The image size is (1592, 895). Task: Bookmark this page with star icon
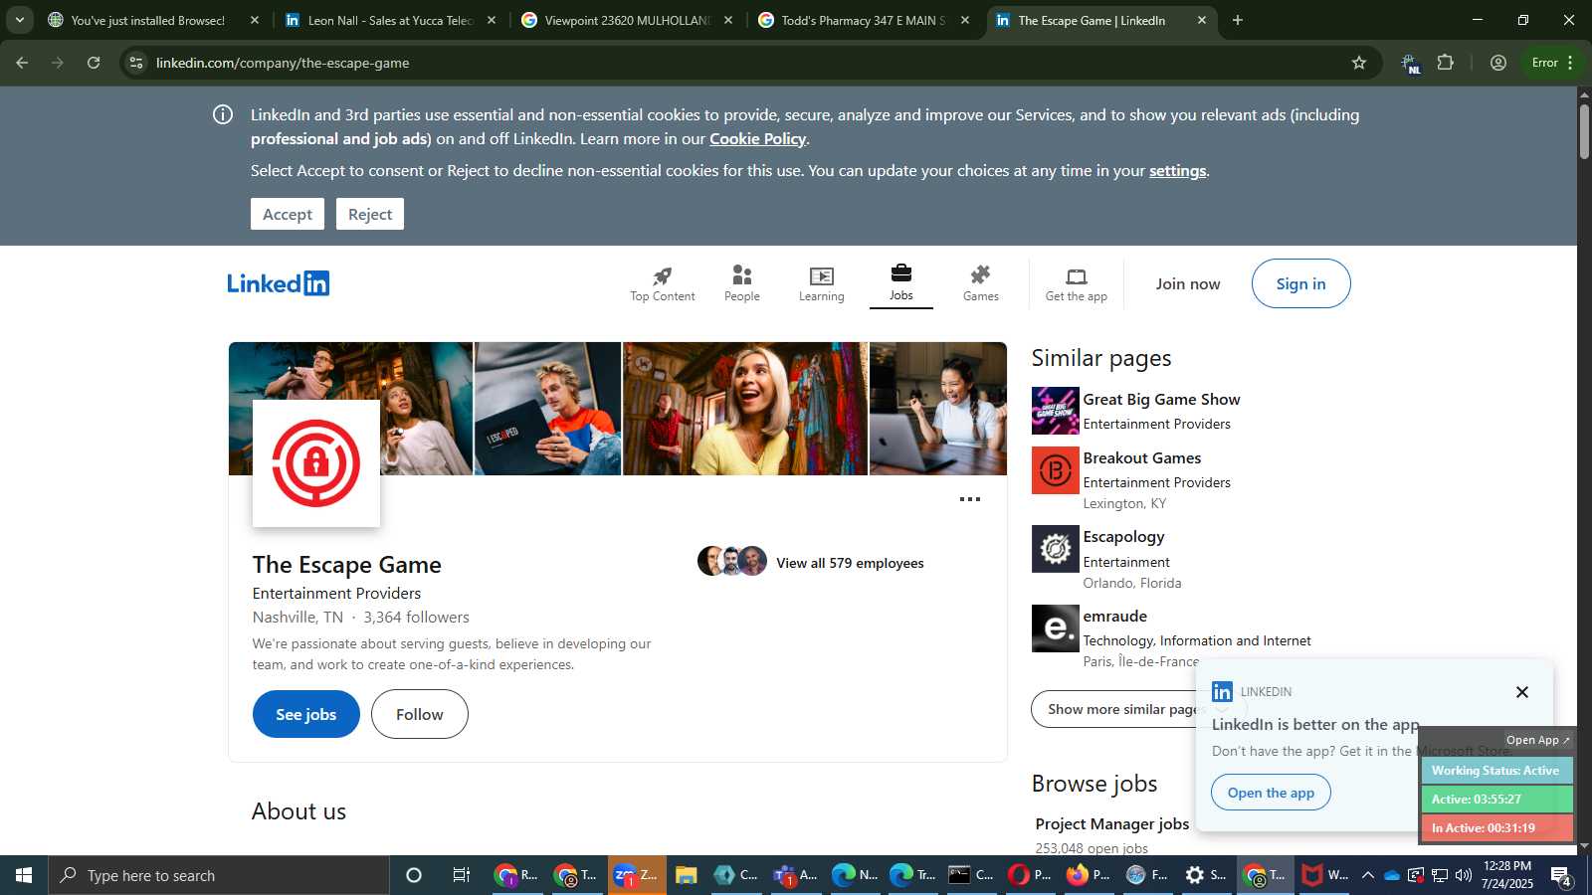pos(1359,63)
